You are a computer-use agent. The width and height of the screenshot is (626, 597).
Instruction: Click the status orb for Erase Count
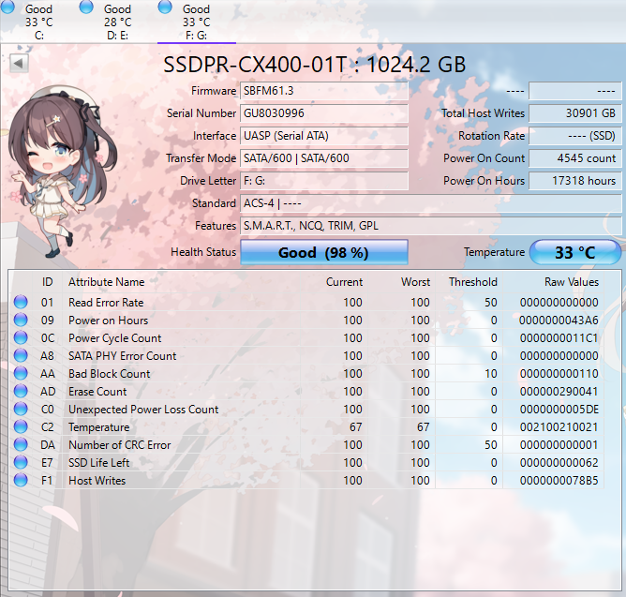pyautogui.click(x=21, y=391)
